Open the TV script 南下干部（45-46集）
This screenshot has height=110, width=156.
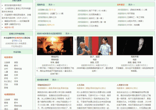[98, 11]
